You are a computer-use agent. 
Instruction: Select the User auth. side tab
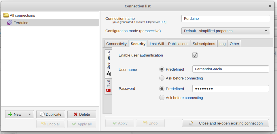click(x=108, y=63)
